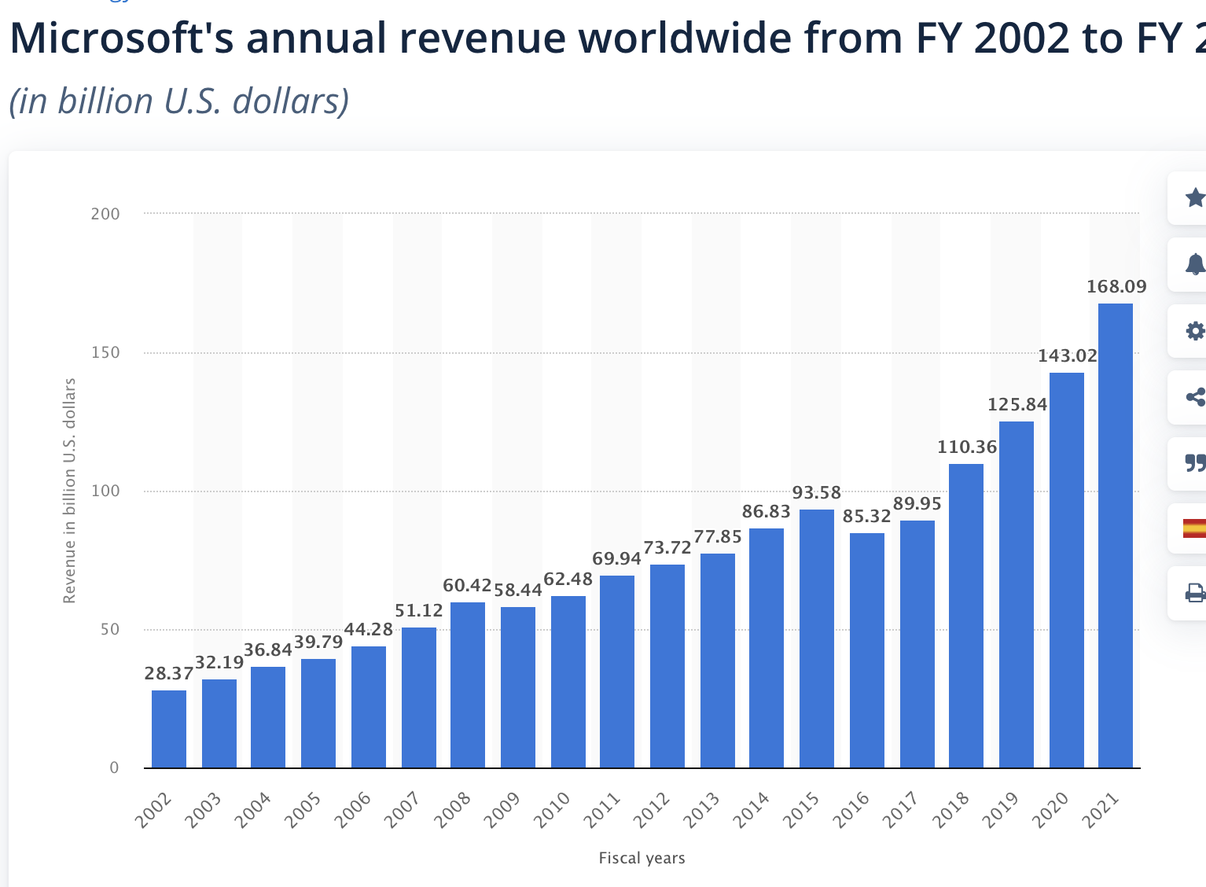Click the 2008 bar labeled 60.42

(x=468, y=685)
